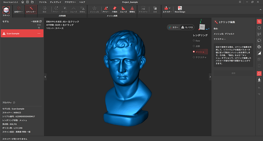This screenshot has width=263, height=141.
Task: Click the home icon in title bar
Action: click(x=22, y=2)
